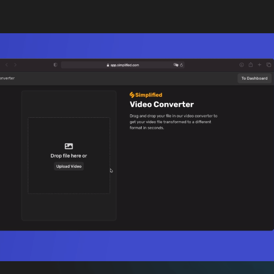Go back with Safari's back arrow

coord(7,65)
